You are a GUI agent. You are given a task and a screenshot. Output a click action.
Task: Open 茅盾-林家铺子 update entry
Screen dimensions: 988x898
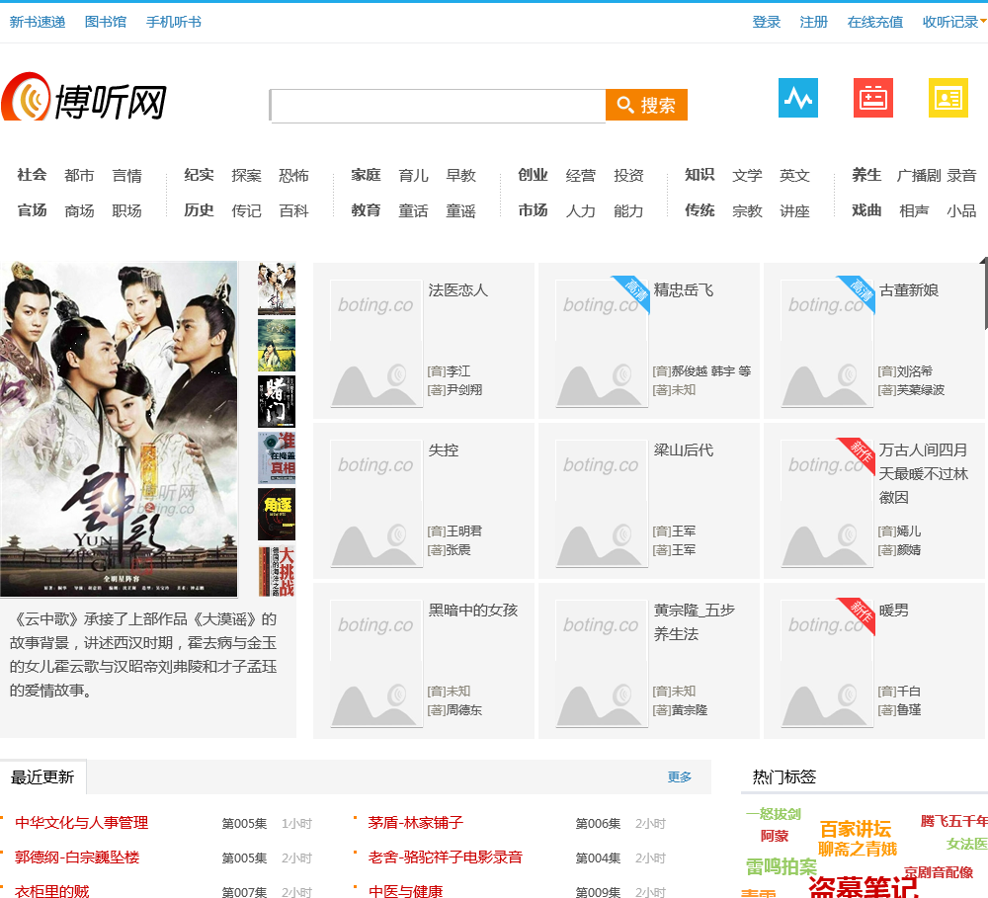point(416,822)
